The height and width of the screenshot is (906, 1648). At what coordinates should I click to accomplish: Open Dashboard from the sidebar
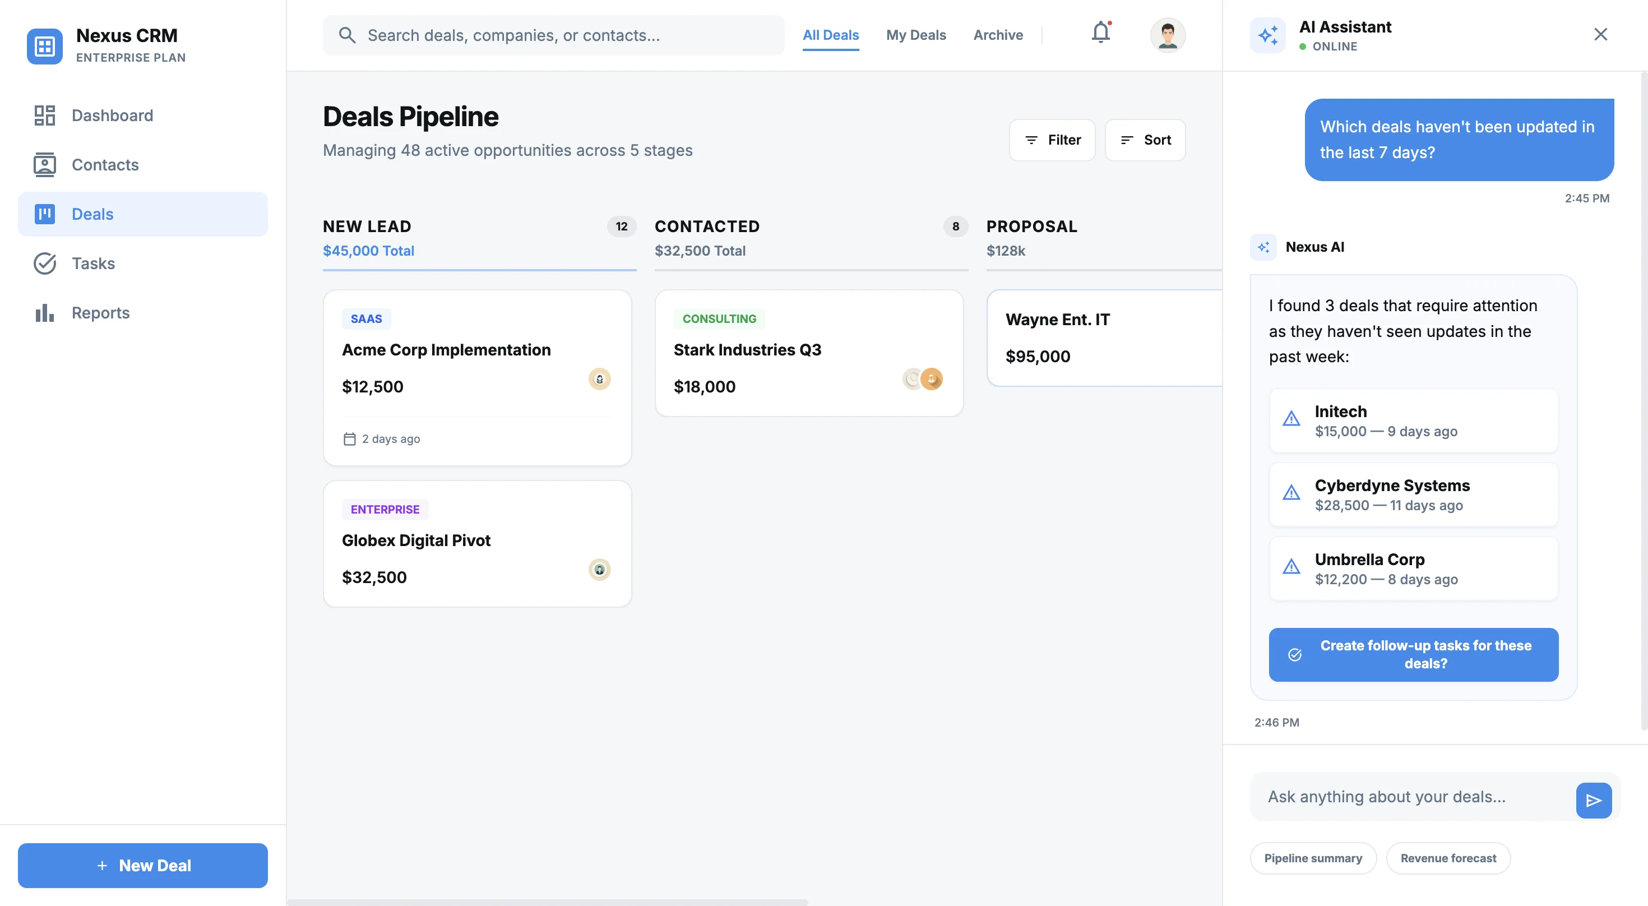(x=45, y=115)
